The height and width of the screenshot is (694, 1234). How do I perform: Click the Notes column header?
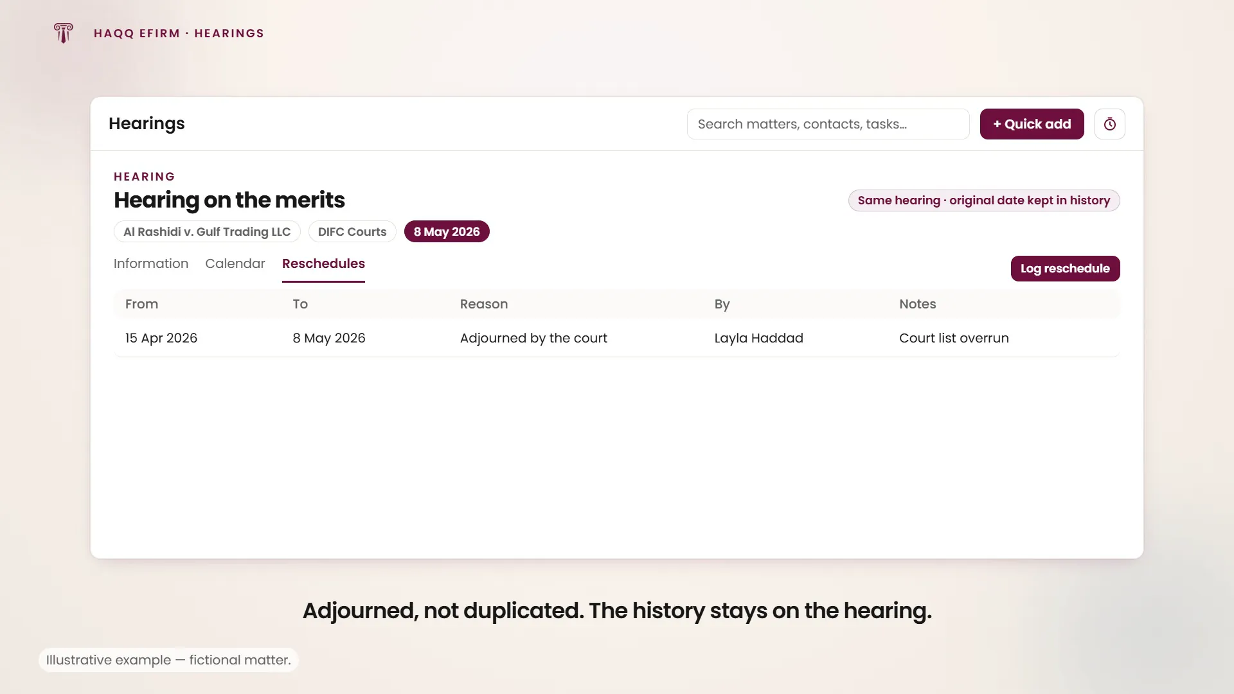pos(917,304)
